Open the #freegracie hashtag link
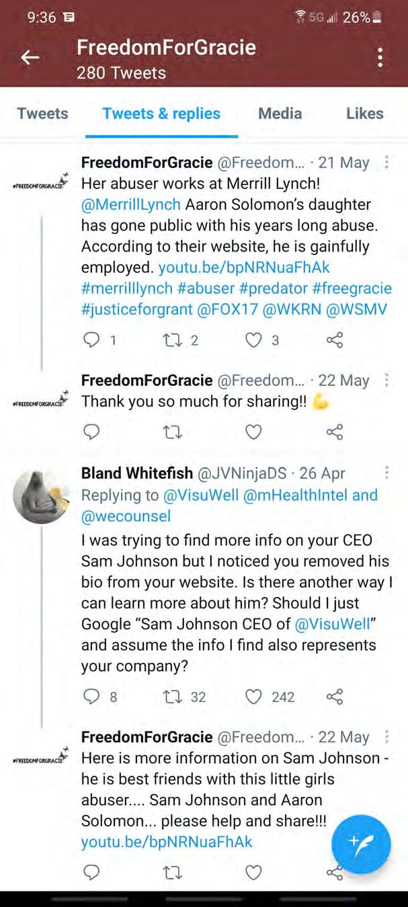The image size is (408, 907). (x=352, y=288)
